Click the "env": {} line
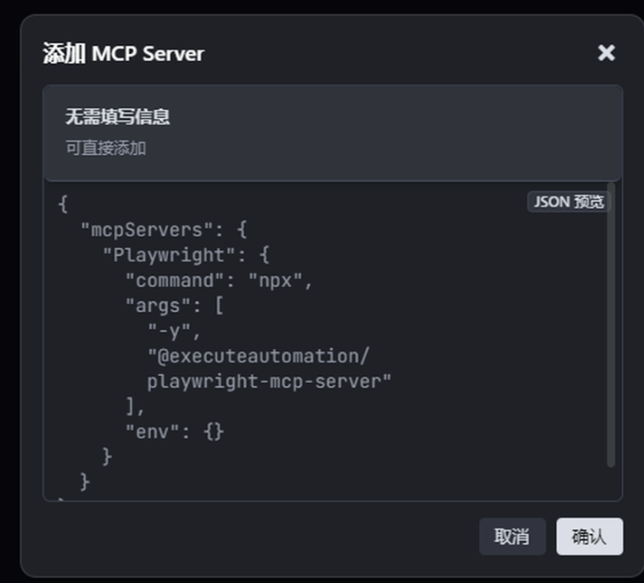This screenshot has width=644, height=583. 174,431
